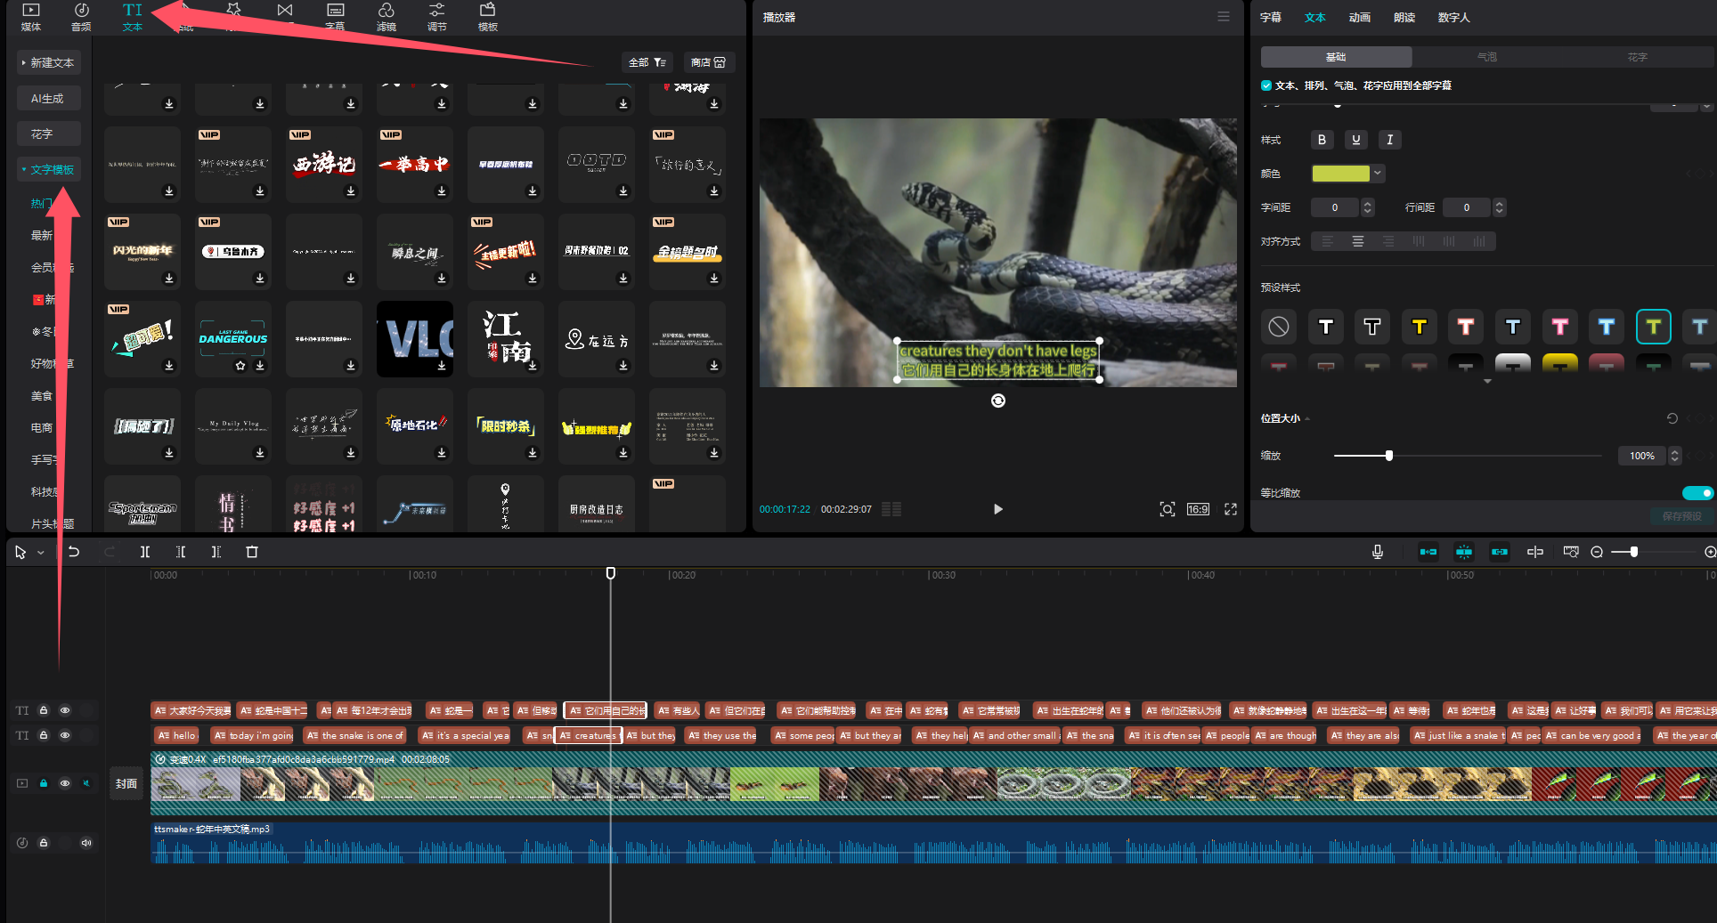
Task: Click the split-at-playhead tool
Action: [145, 552]
